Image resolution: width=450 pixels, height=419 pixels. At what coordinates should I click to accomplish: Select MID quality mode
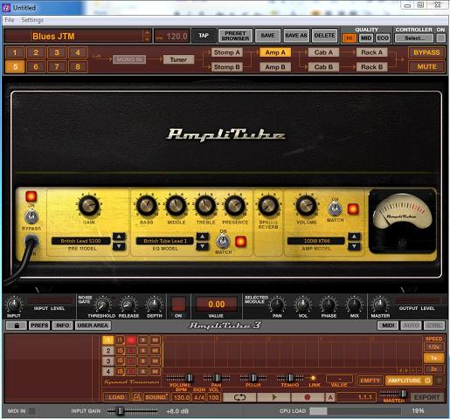pyautogui.click(x=366, y=38)
